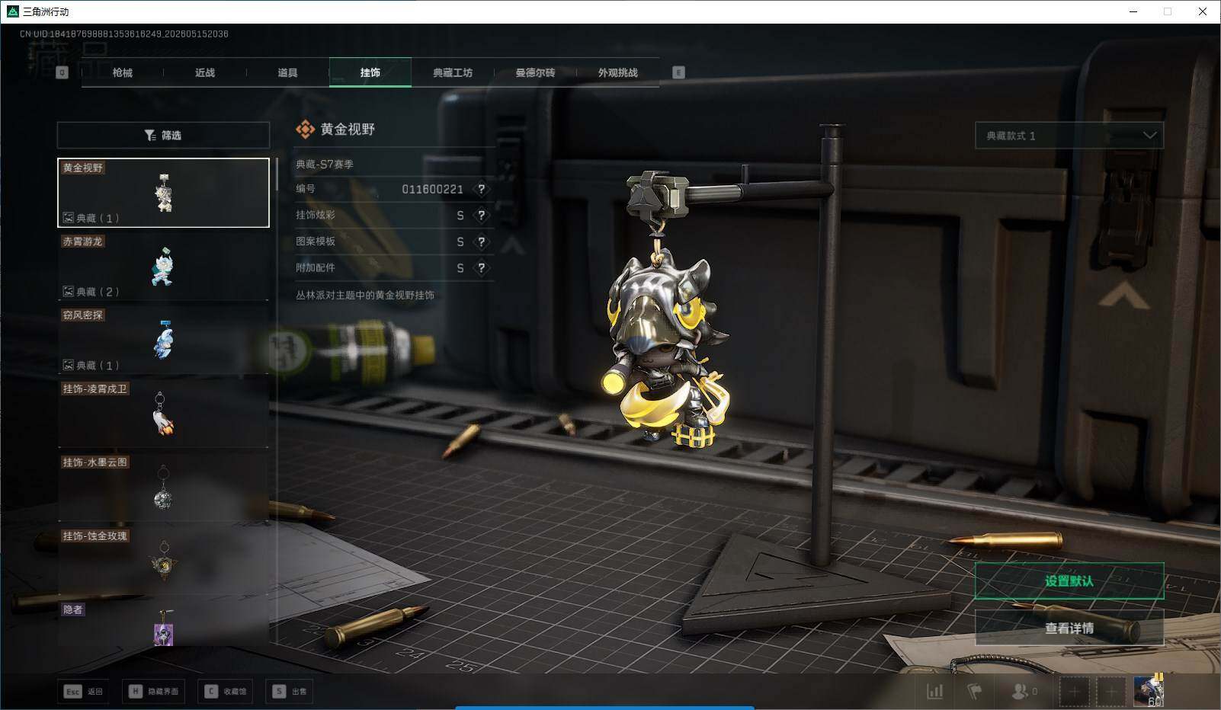
Task: Click the second empty squad plus slot
Action: (1111, 692)
